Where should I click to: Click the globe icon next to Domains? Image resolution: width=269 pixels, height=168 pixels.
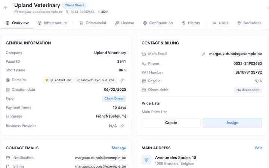[8, 80]
